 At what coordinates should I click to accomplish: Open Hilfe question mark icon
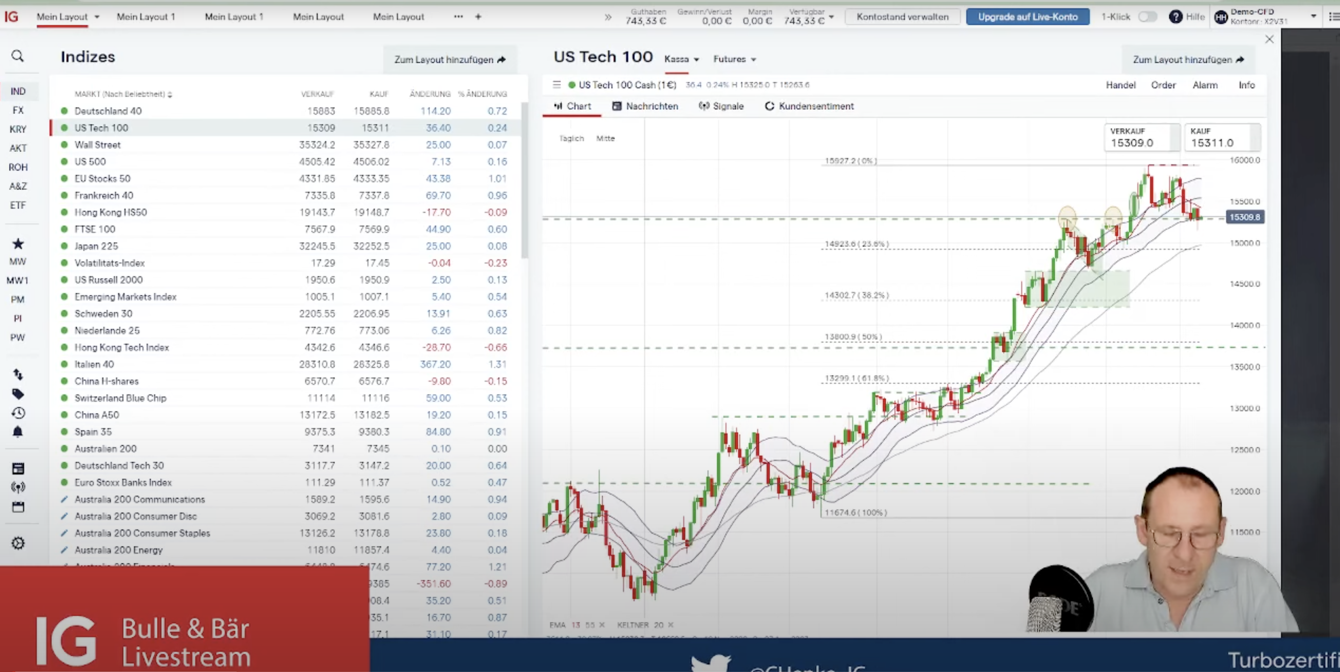tap(1175, 16)
